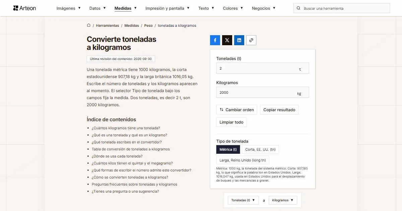This screenshot has width=402, height=211.
Task: Share the page on X
Action: point(227,40)
